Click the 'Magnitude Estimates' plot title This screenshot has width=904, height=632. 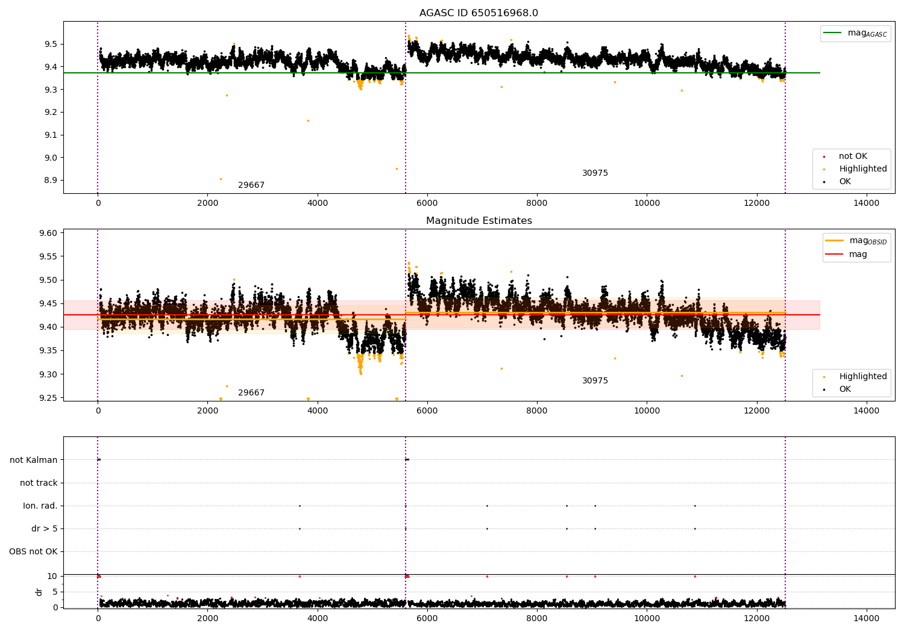coord(479,221)
